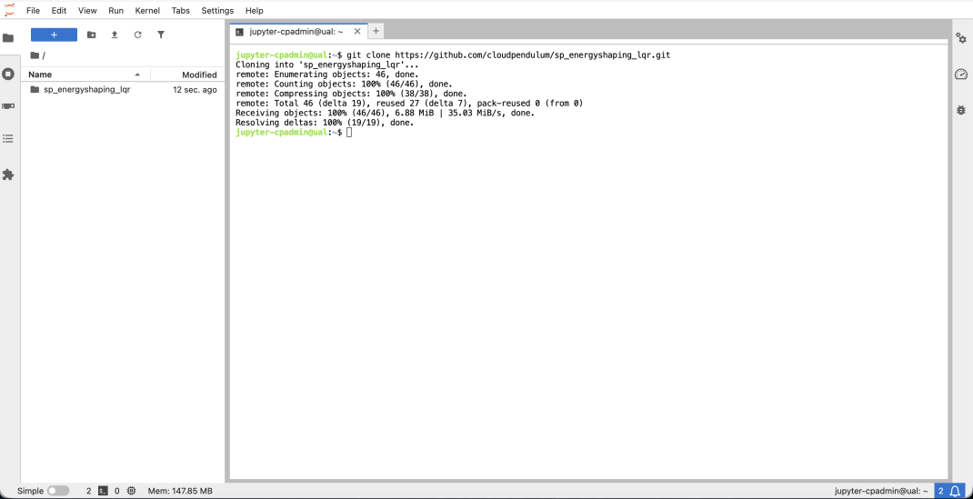This screenshot has height=499, width=973.
Task: Click the 'Cloning into' output line
Action: [327, 65]
